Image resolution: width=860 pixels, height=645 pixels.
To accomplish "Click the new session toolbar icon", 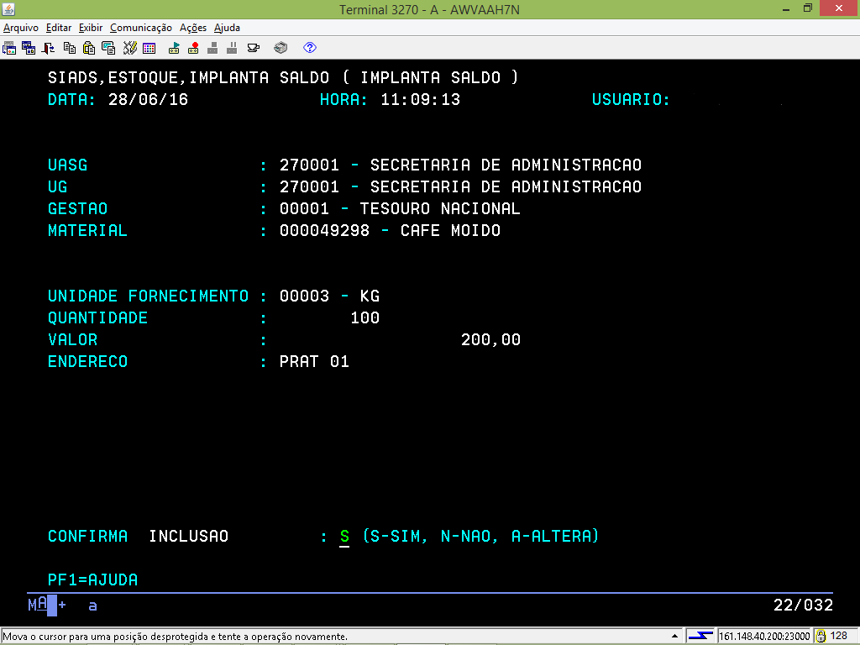I will coord(9,48).
